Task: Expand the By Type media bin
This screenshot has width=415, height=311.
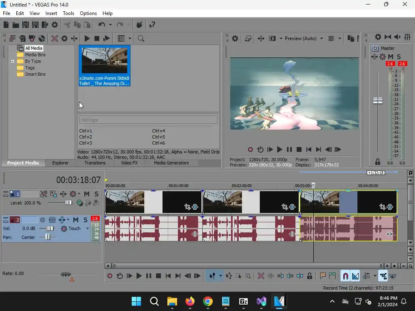Action: point(13,62)
